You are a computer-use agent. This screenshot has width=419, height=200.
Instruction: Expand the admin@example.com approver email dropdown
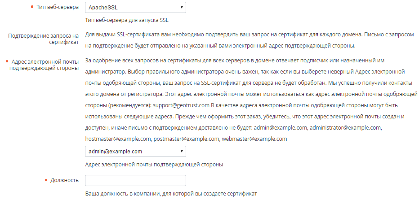coord(135,152)
